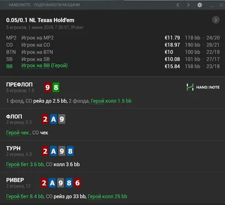
Task: Click the red 2 card on the river
Action: tap(44, 182)
